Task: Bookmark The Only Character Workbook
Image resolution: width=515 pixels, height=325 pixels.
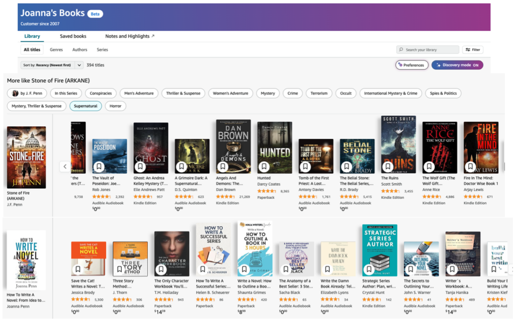Action: click(161, 269)
